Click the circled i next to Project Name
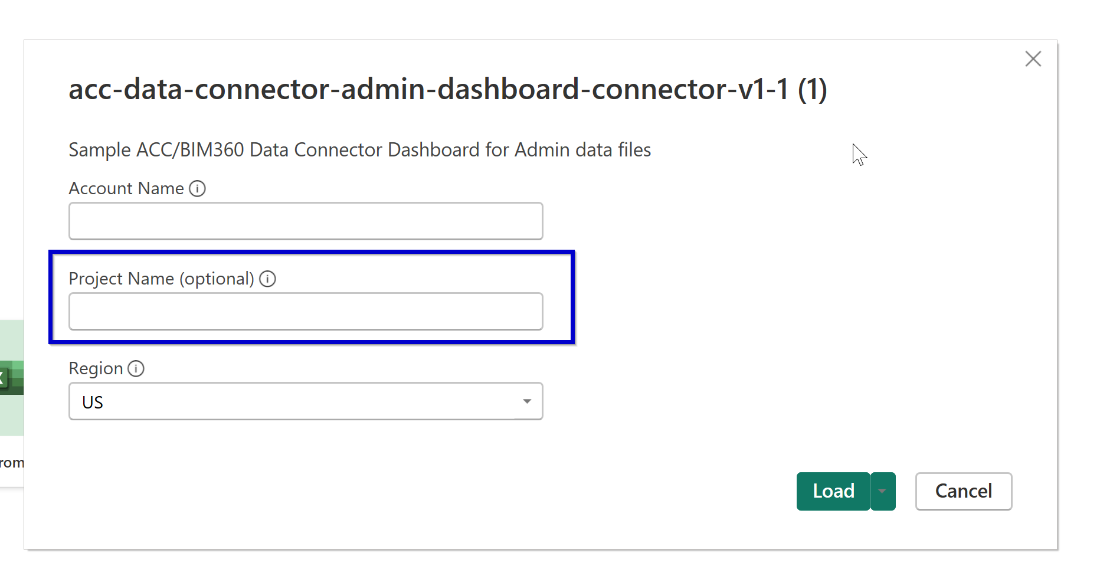Viewport: 1100px width, 572px height. pyautogui.click(x=269, y=279)
